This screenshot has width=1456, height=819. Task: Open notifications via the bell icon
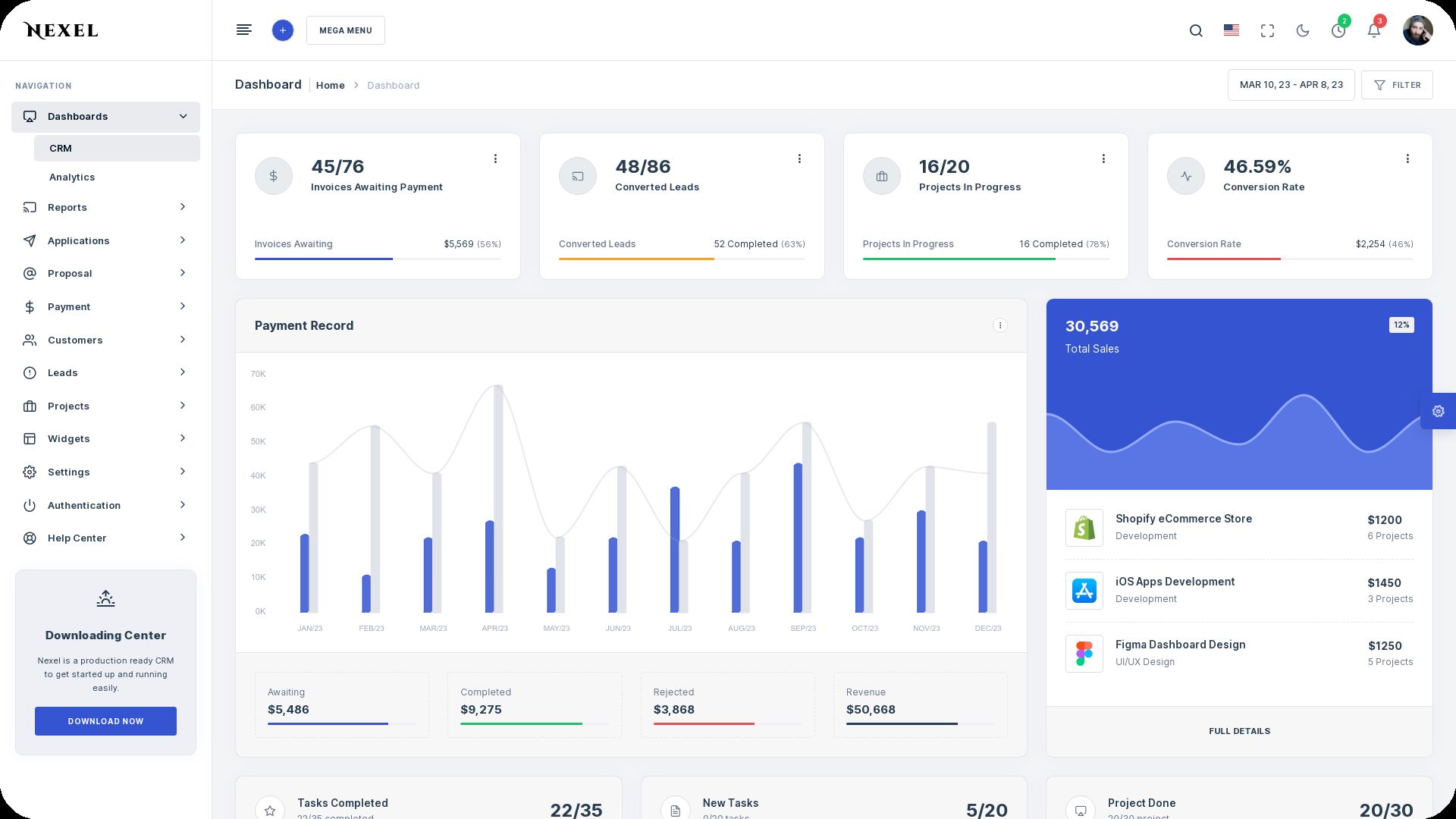point(1373,31)
